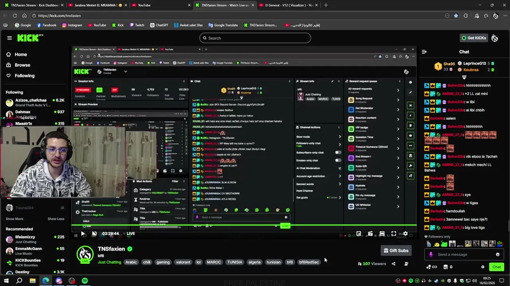Select the bf6RedSec tag
This screenshot has height=286, width=510.
tap(309, 262)
